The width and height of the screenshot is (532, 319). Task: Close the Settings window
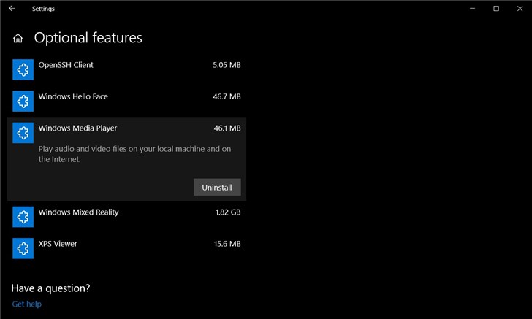point(520,9)
